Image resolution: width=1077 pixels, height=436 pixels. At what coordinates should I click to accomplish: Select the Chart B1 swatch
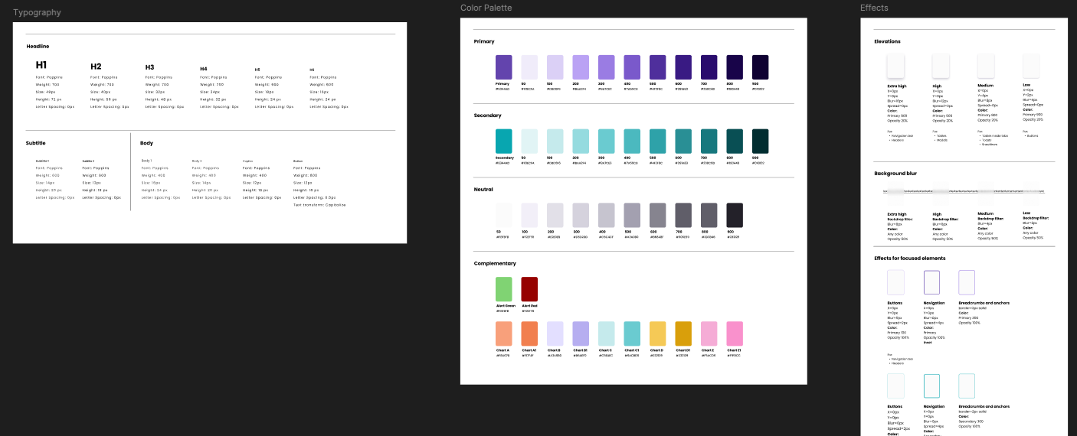tap(581, 334)
